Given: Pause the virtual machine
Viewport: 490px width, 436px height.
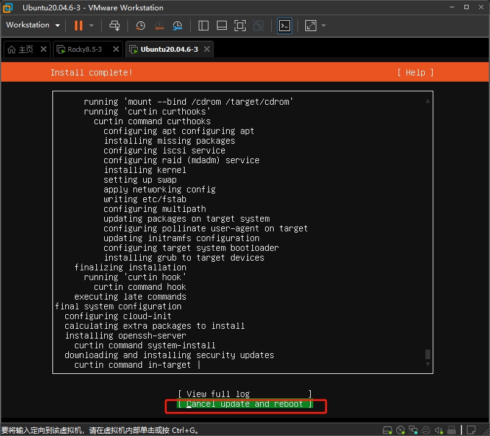Looking at the screenshot, I should 79,26.
